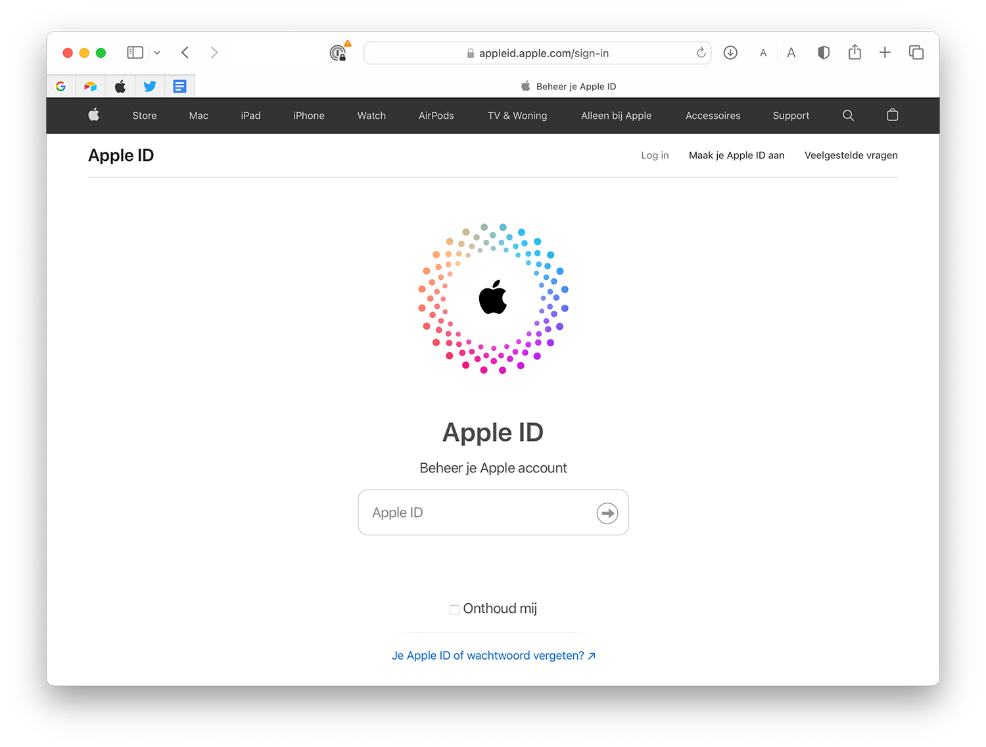
Task: Open the Downloads icon in toolbar
Action: (x=730, y=53)
